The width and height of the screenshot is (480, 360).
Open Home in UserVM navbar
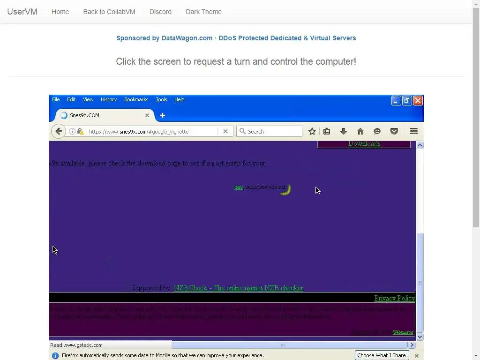point(60,12)
